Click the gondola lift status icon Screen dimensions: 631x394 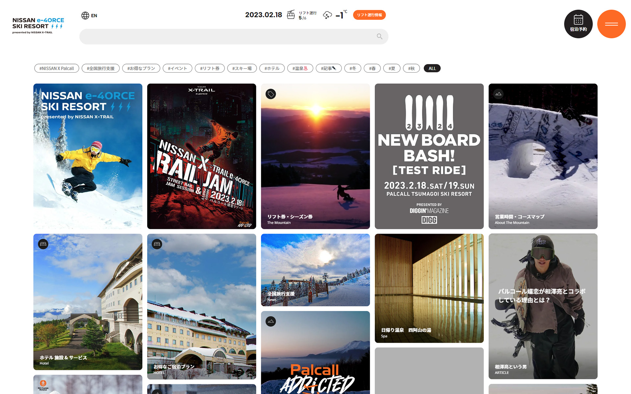point(291,15)
